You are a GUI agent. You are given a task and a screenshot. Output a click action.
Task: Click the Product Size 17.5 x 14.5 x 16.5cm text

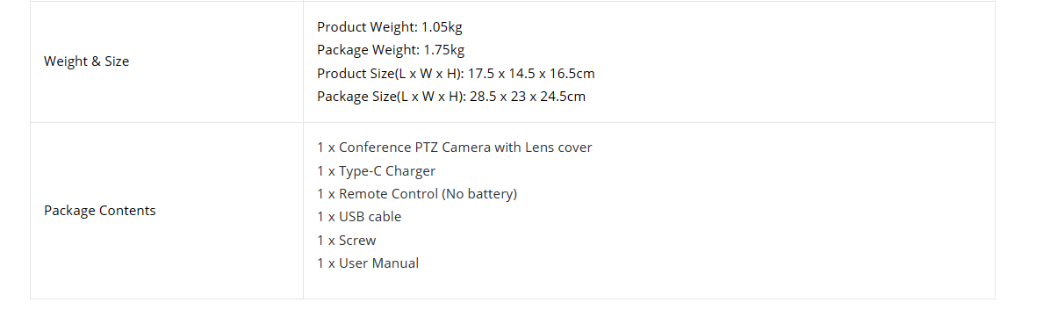(456, 73)
